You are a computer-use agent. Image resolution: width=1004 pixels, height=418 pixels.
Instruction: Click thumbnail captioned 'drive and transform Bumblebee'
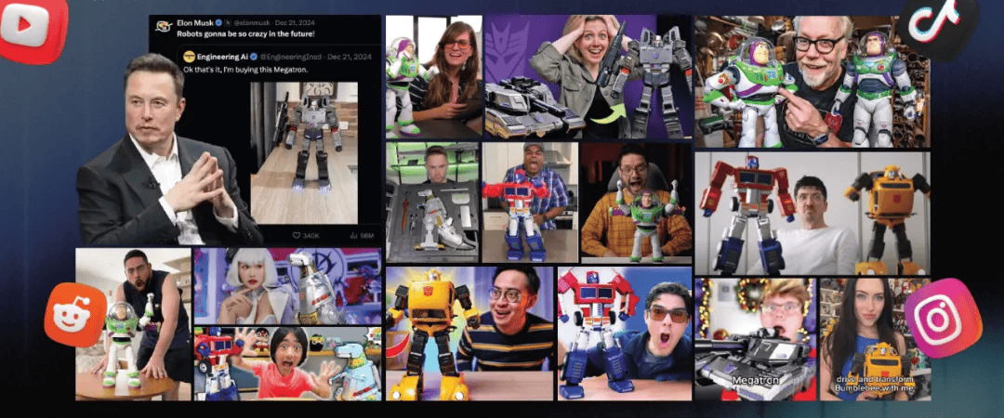tap(875, 338)
